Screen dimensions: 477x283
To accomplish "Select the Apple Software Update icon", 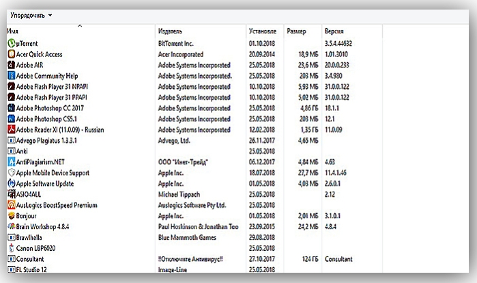I will [x=11, y=183].
